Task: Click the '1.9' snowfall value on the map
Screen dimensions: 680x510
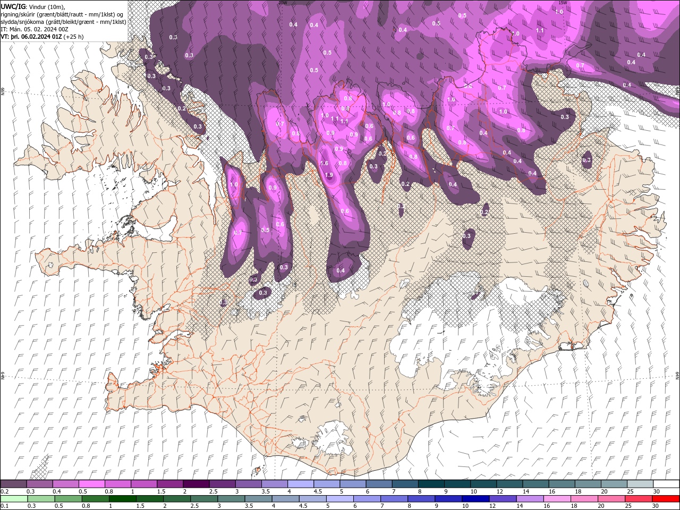Action: click(x=329, y=175)
